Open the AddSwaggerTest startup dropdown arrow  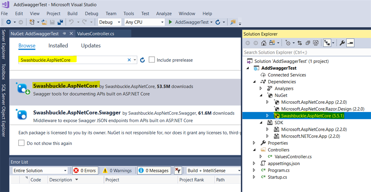[211, 22]
